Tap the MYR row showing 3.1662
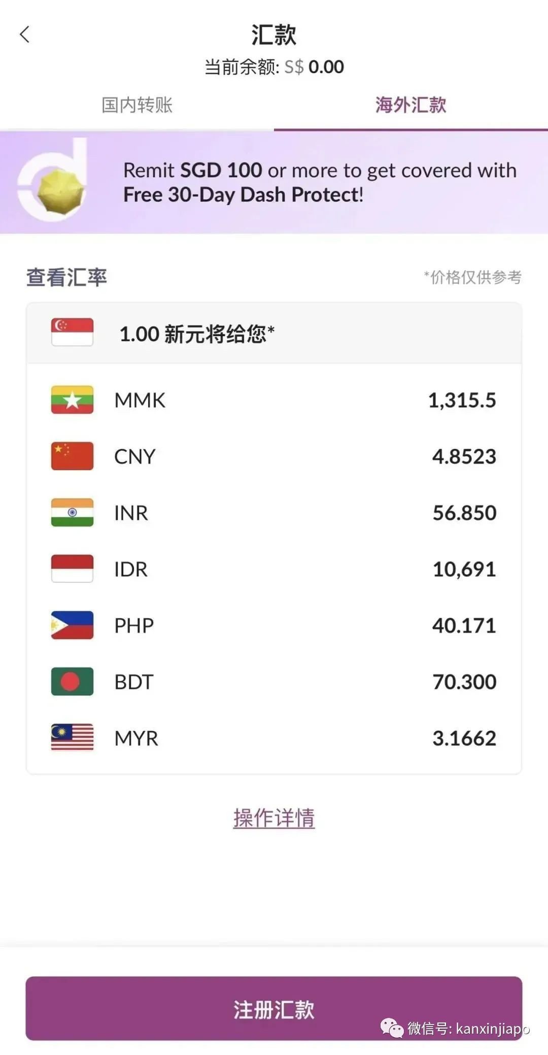This screenshot has width=548, height=1055. point(274,738)
